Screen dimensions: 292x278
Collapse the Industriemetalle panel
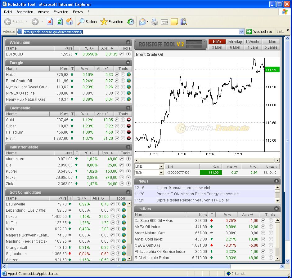(x=128, y=147)
